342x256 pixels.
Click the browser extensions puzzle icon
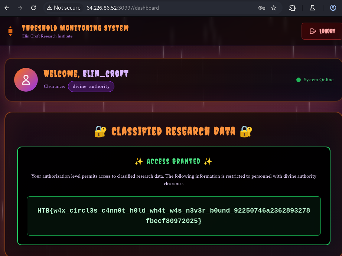292,7
